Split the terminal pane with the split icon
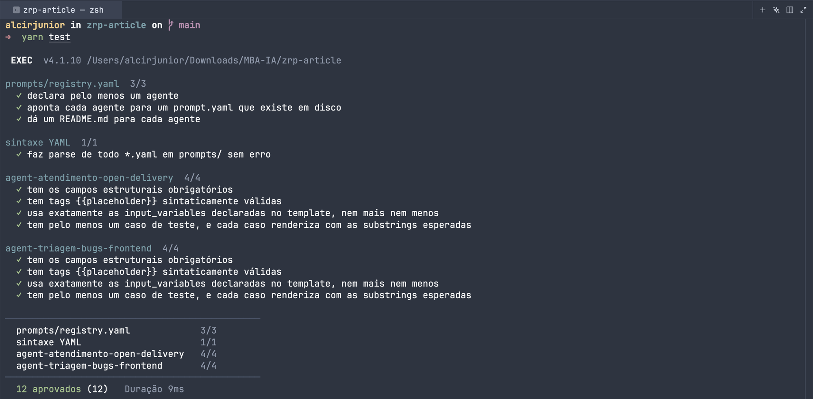The height and width of the screenshot is (399, 813). [x=790, y=10]
